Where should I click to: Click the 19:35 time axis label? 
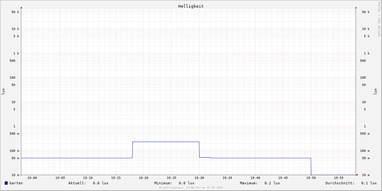[227, 178]
